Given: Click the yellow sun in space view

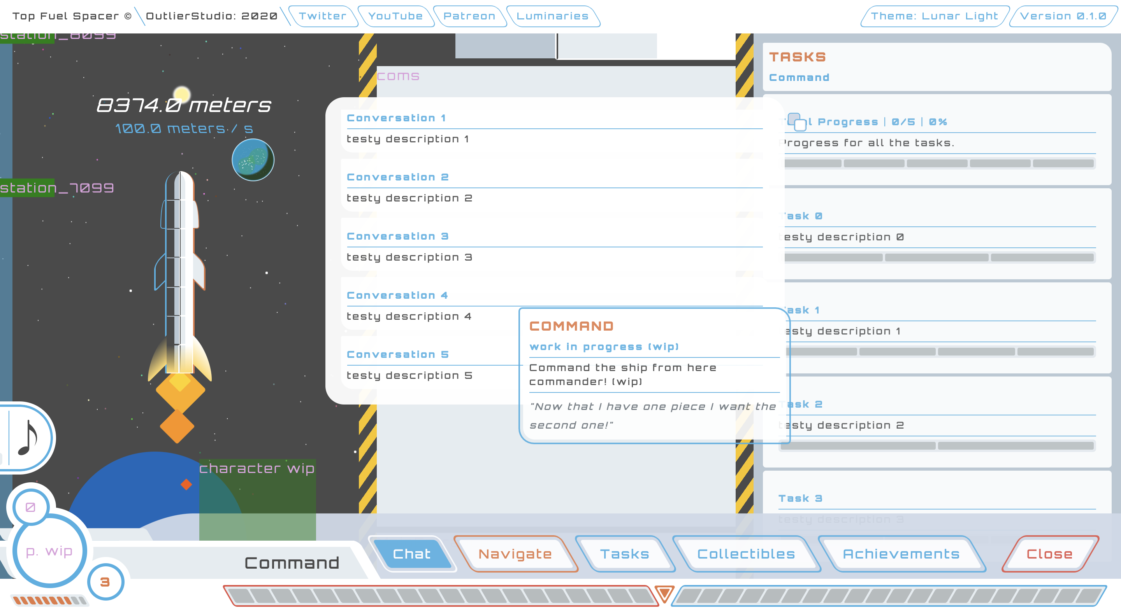Looking at the screenshot, I should click(x=182, y=95).
